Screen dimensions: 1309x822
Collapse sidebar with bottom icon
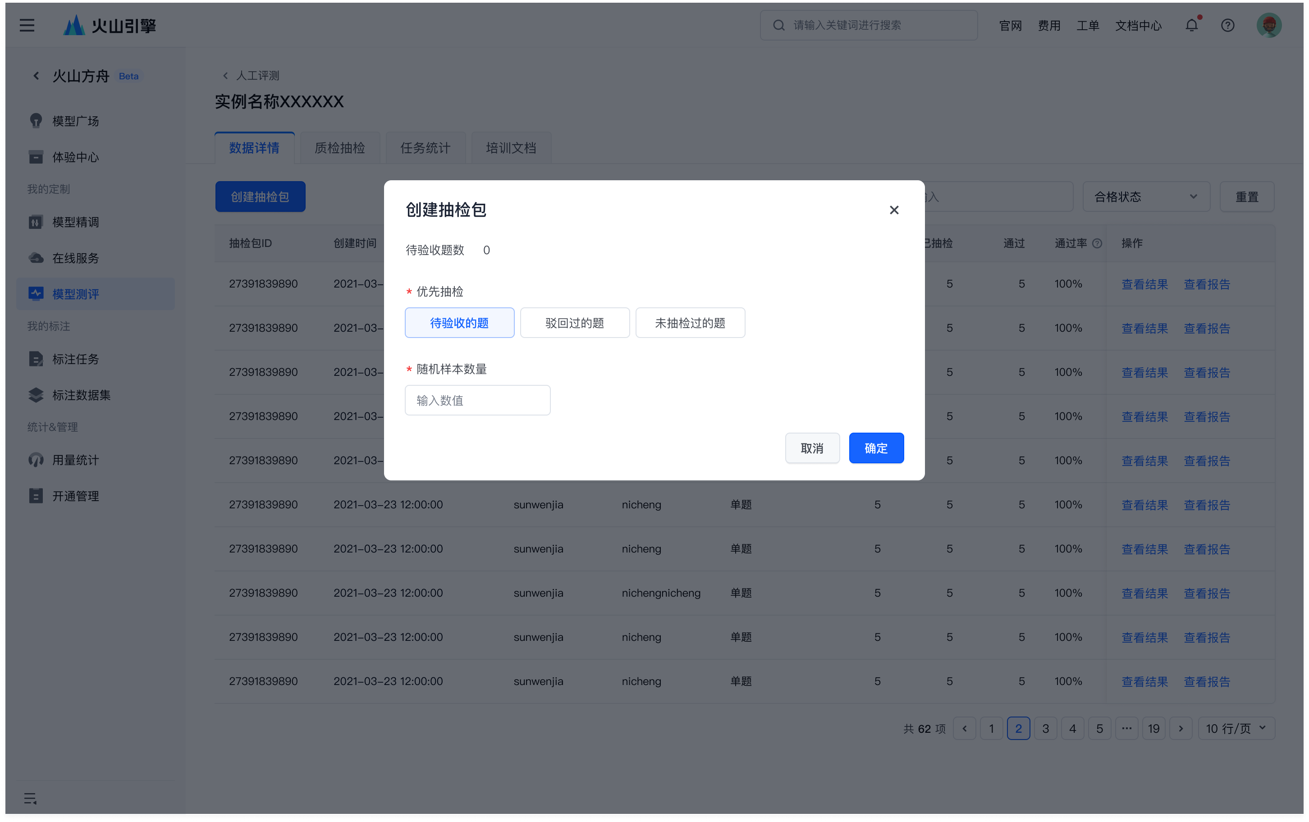click(30, 798)
